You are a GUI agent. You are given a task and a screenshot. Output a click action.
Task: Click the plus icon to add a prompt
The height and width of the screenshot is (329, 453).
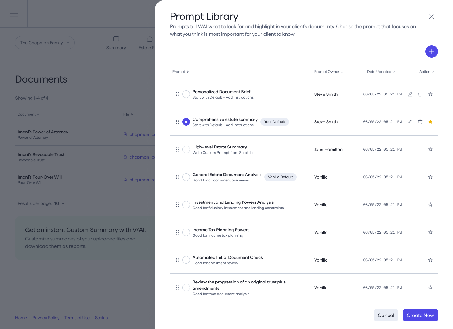431,51
